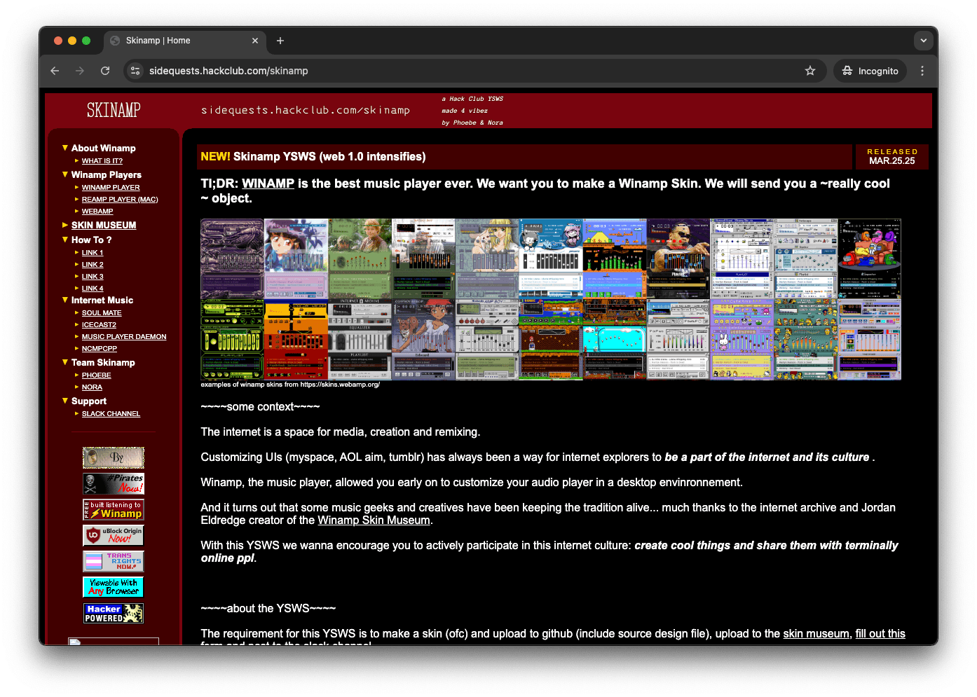Follow the Winamp Skin Museum link in paragraph
The width and height of the screenshot is (977, 697).
374,520
